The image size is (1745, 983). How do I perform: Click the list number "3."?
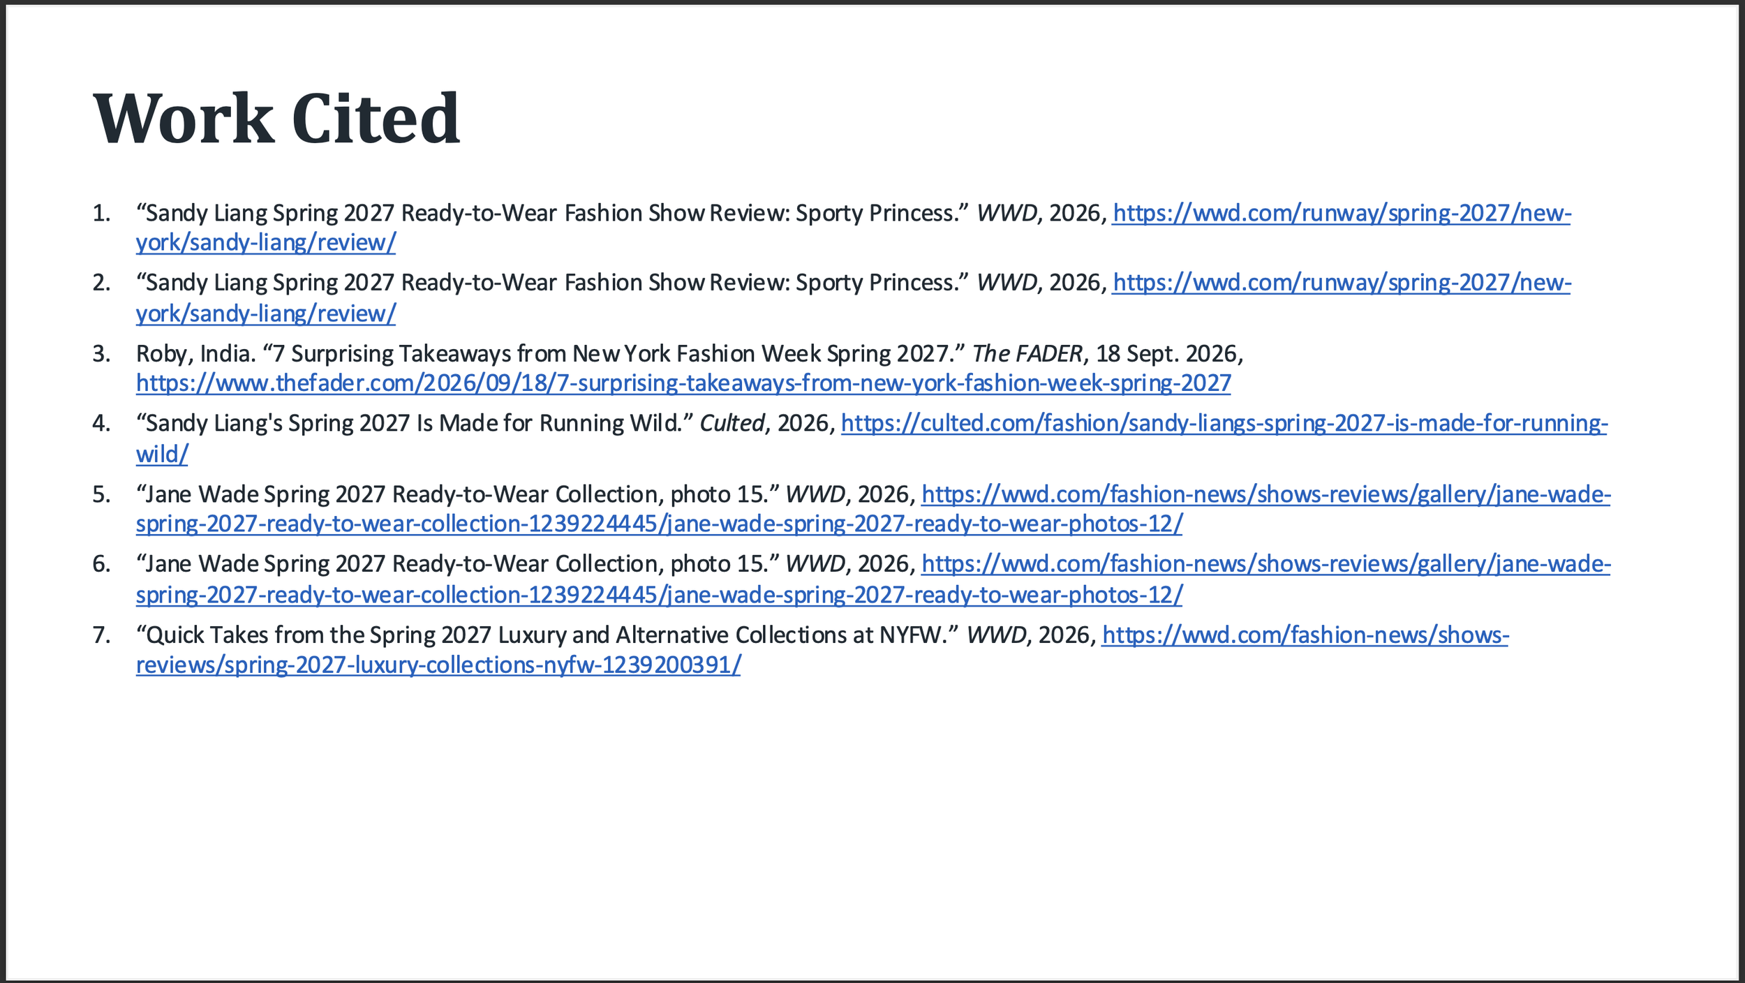(102, 354)
